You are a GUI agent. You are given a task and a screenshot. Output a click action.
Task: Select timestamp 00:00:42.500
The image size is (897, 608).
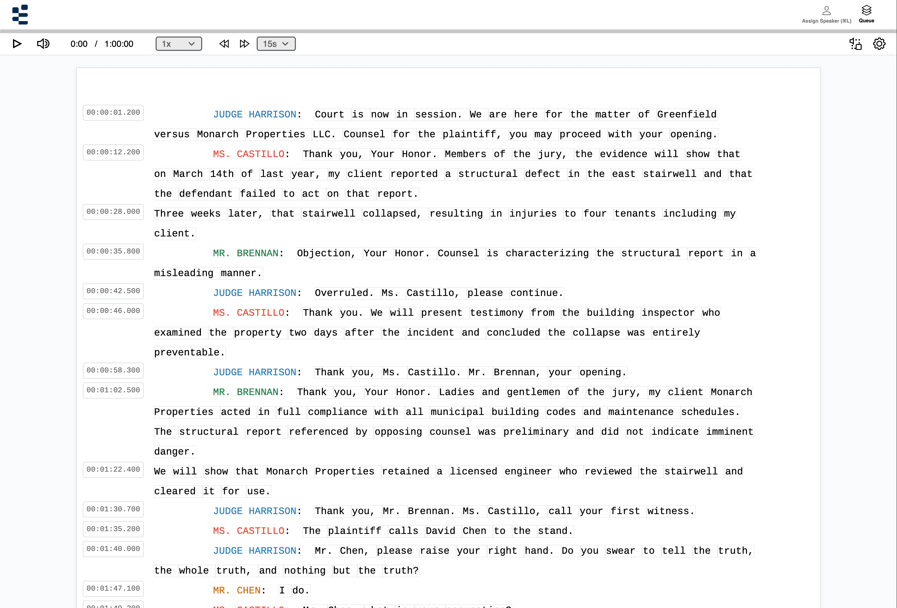click(113, 291)
